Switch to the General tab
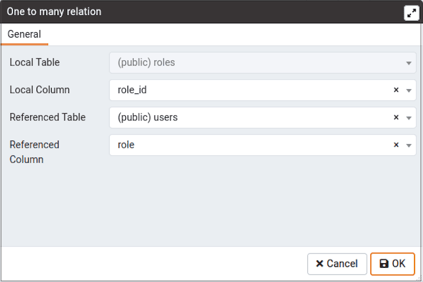This screenshot has width=423, height=282. click(x=24, y=34)
